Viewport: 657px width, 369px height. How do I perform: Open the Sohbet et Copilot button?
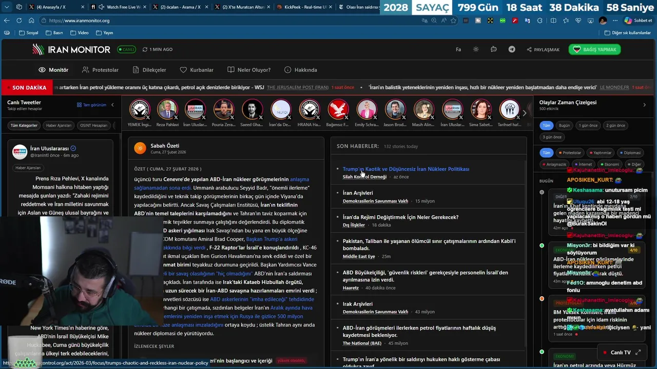(x=638, y=20)
